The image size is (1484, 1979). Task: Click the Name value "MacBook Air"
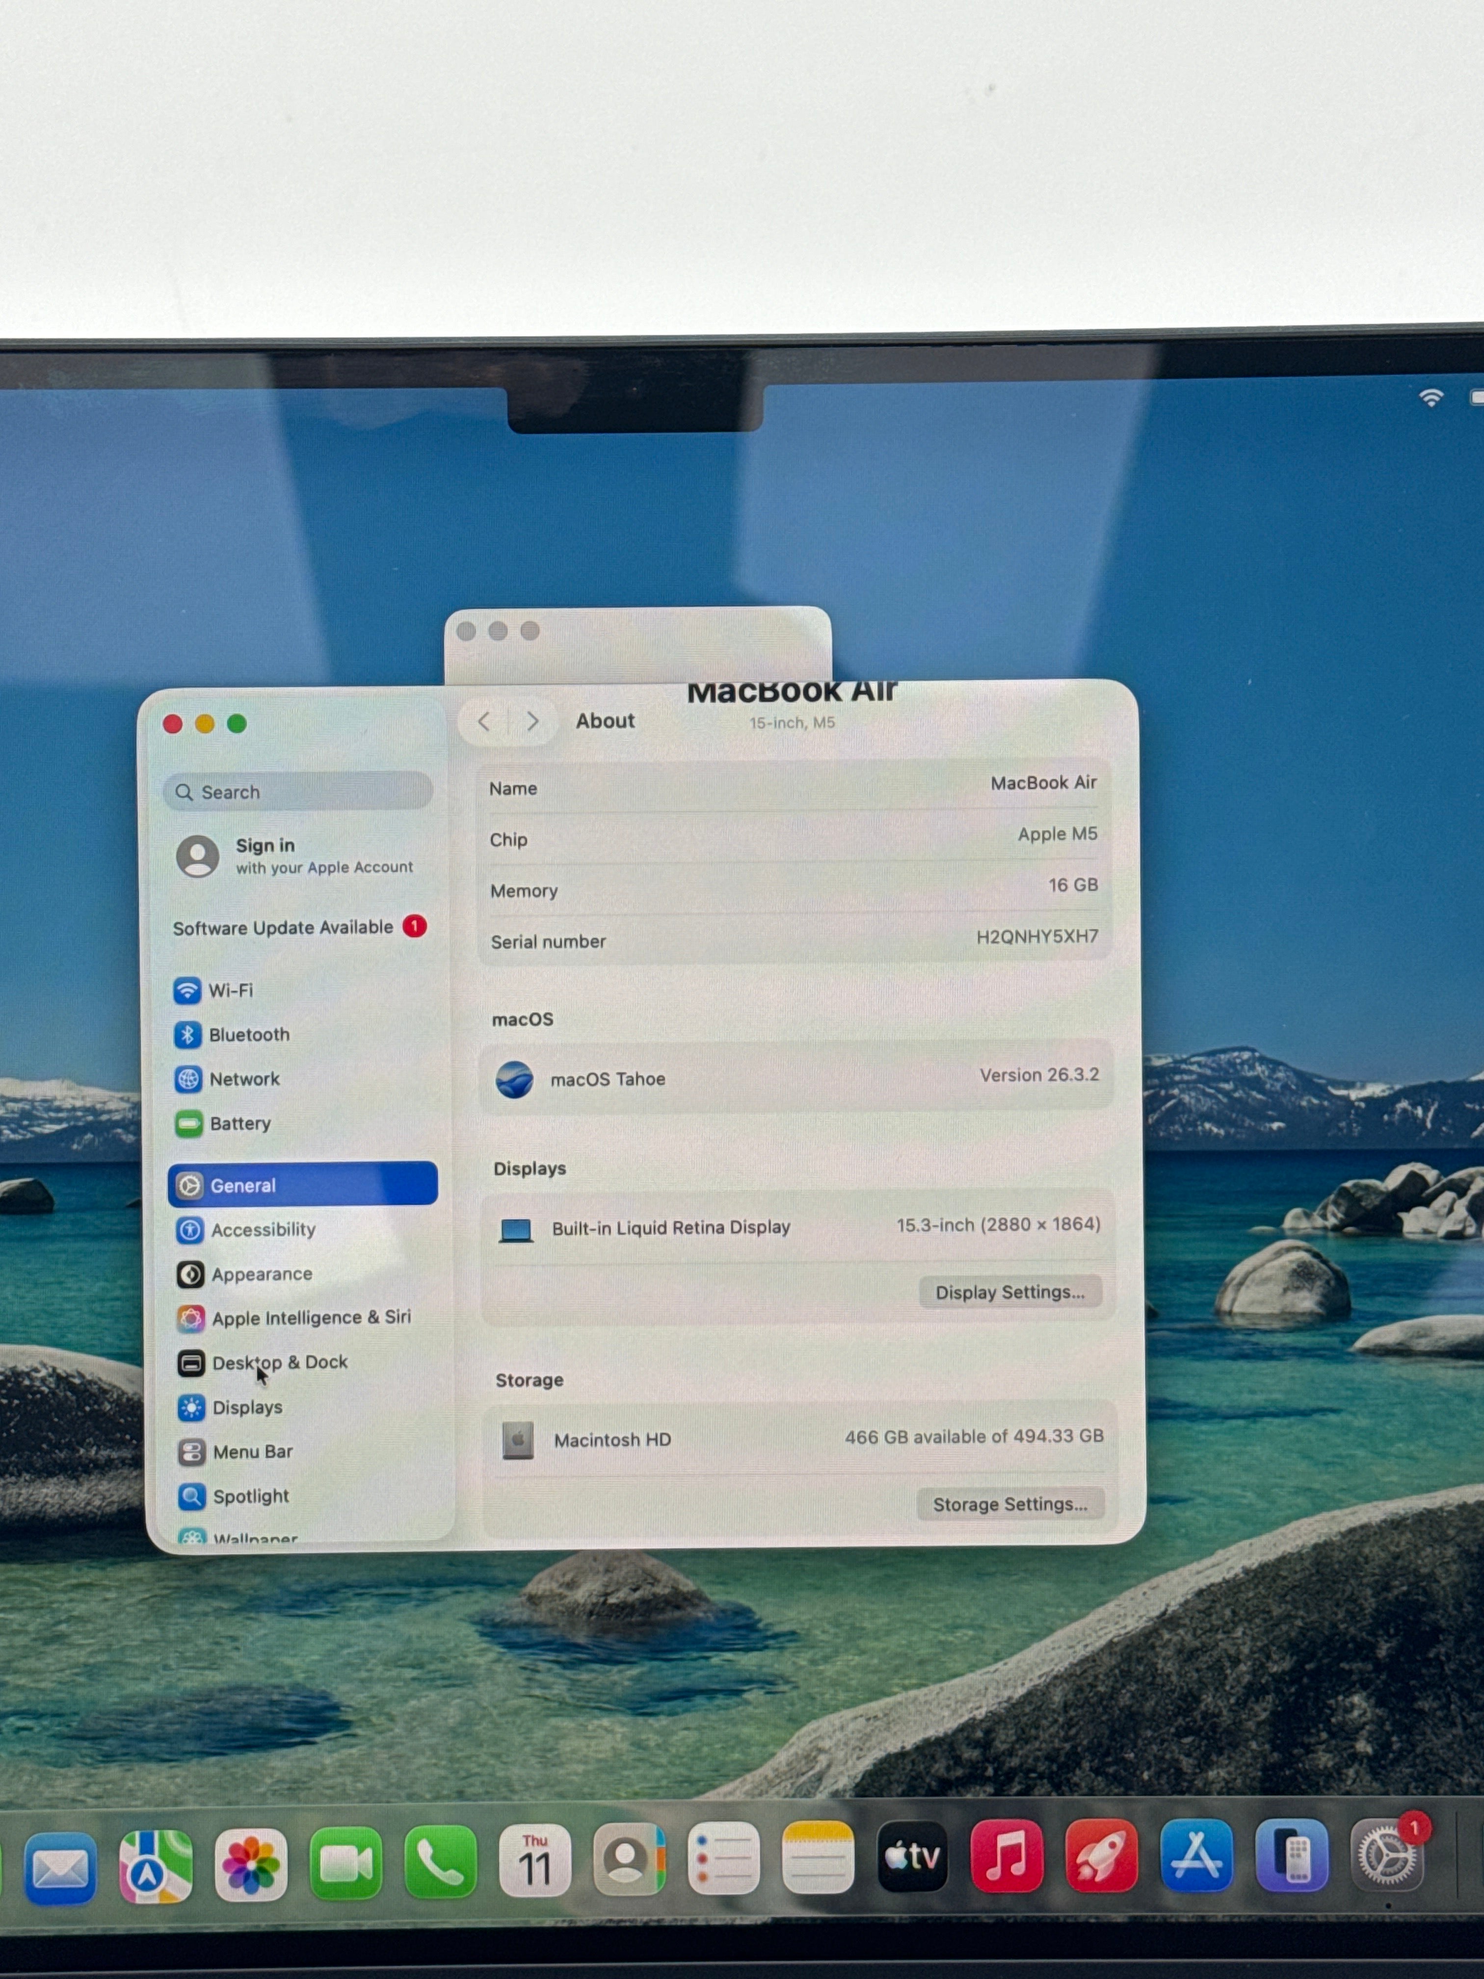[1043, 783]
